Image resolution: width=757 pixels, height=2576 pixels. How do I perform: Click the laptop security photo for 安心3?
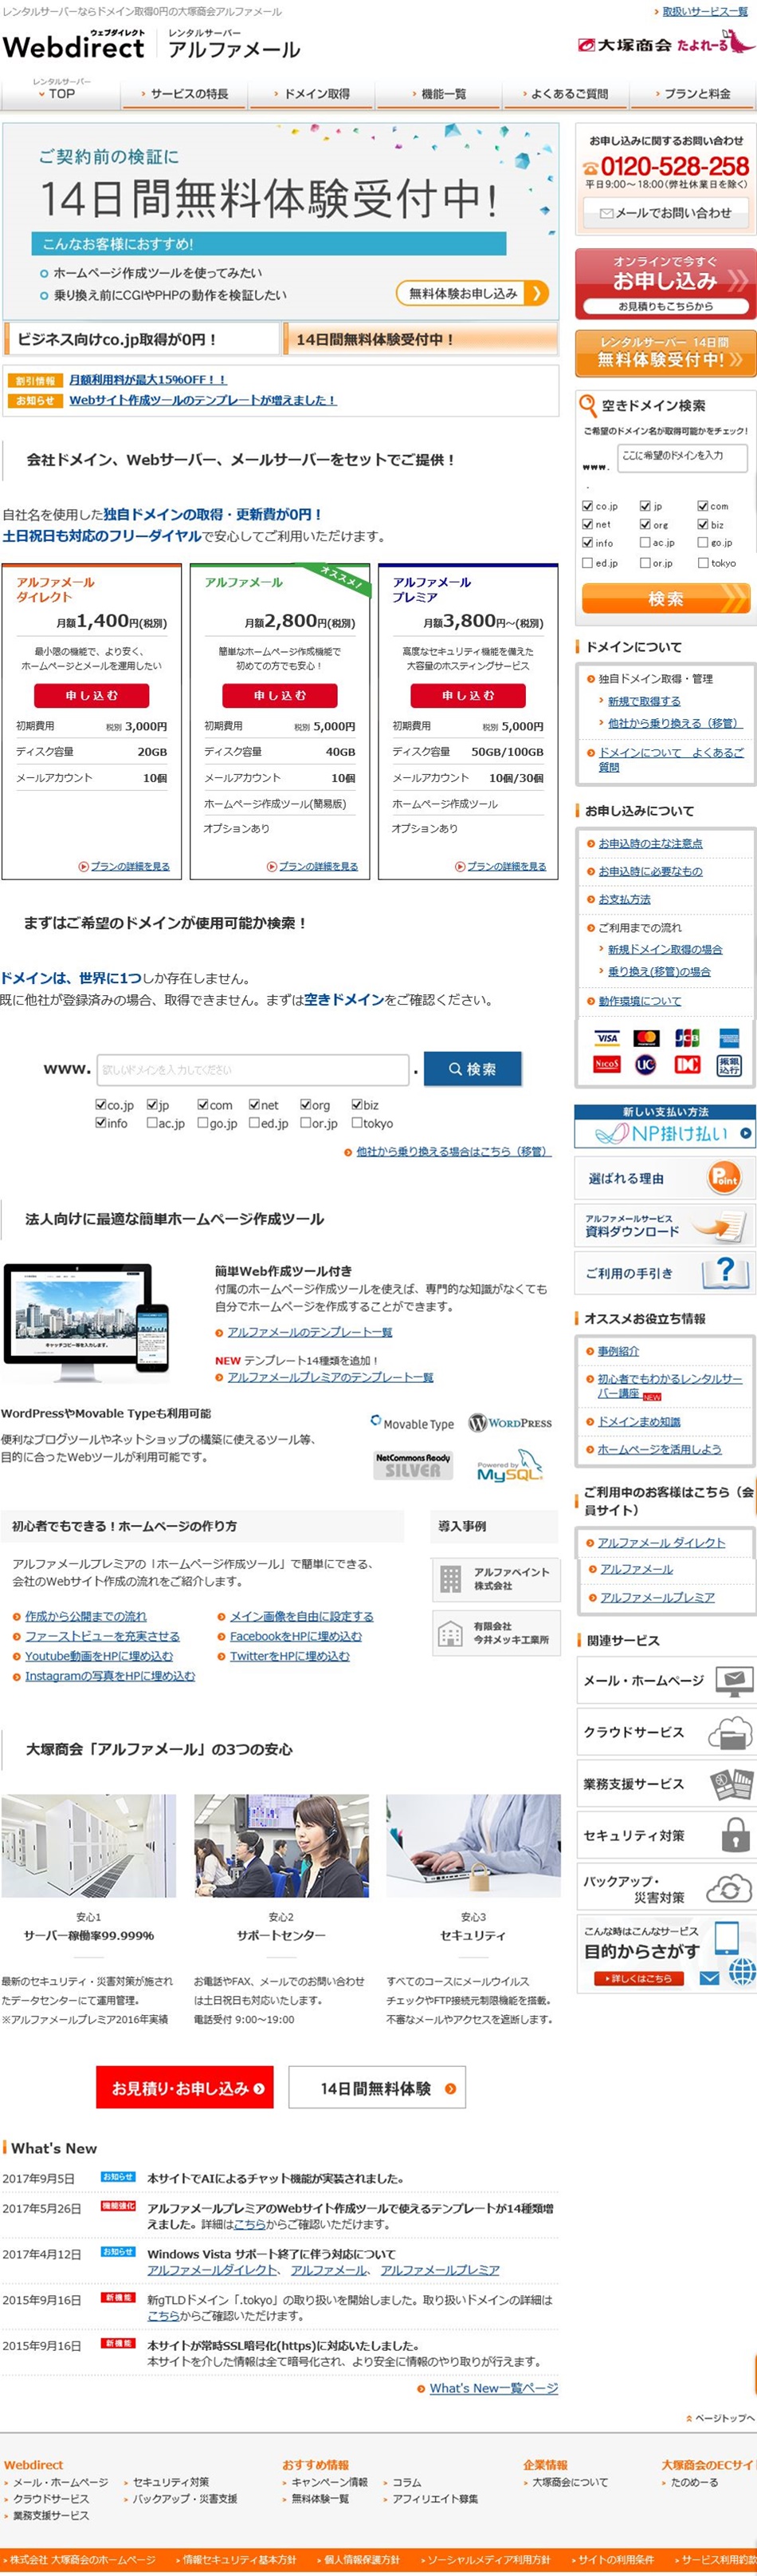pos(473,1845)
